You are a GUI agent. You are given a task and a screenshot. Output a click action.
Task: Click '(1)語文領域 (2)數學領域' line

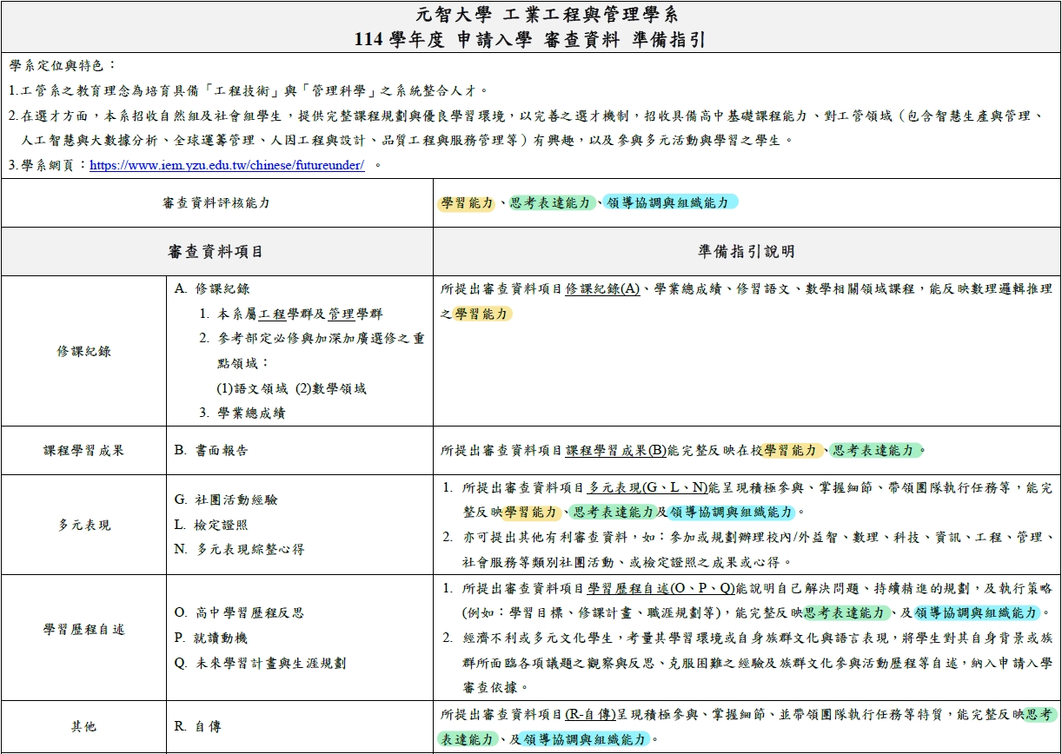click(292, 389)
